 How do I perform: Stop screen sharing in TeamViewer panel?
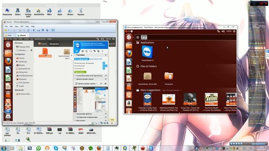105,83
